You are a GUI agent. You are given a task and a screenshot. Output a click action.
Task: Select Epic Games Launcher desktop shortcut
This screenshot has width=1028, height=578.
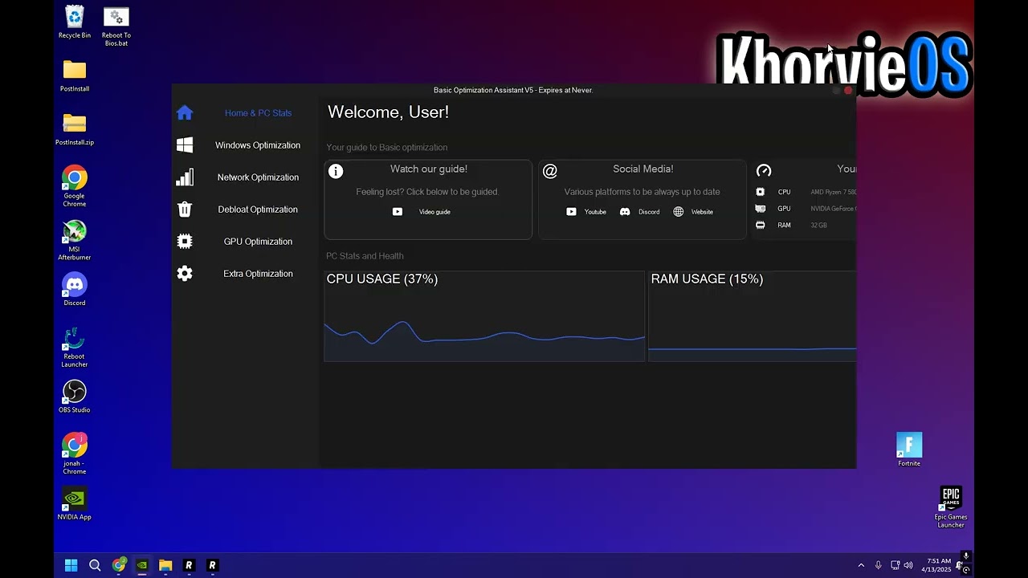click(951, 507)
